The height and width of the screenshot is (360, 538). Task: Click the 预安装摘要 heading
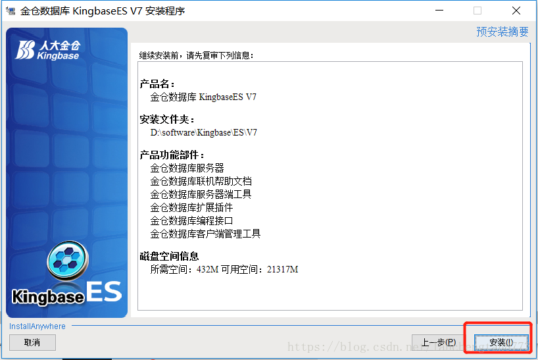tap(502, 32)
